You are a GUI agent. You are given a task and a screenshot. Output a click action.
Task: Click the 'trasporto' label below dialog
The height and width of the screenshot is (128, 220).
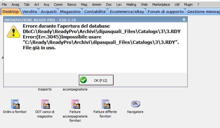click(x=45, y=89)
